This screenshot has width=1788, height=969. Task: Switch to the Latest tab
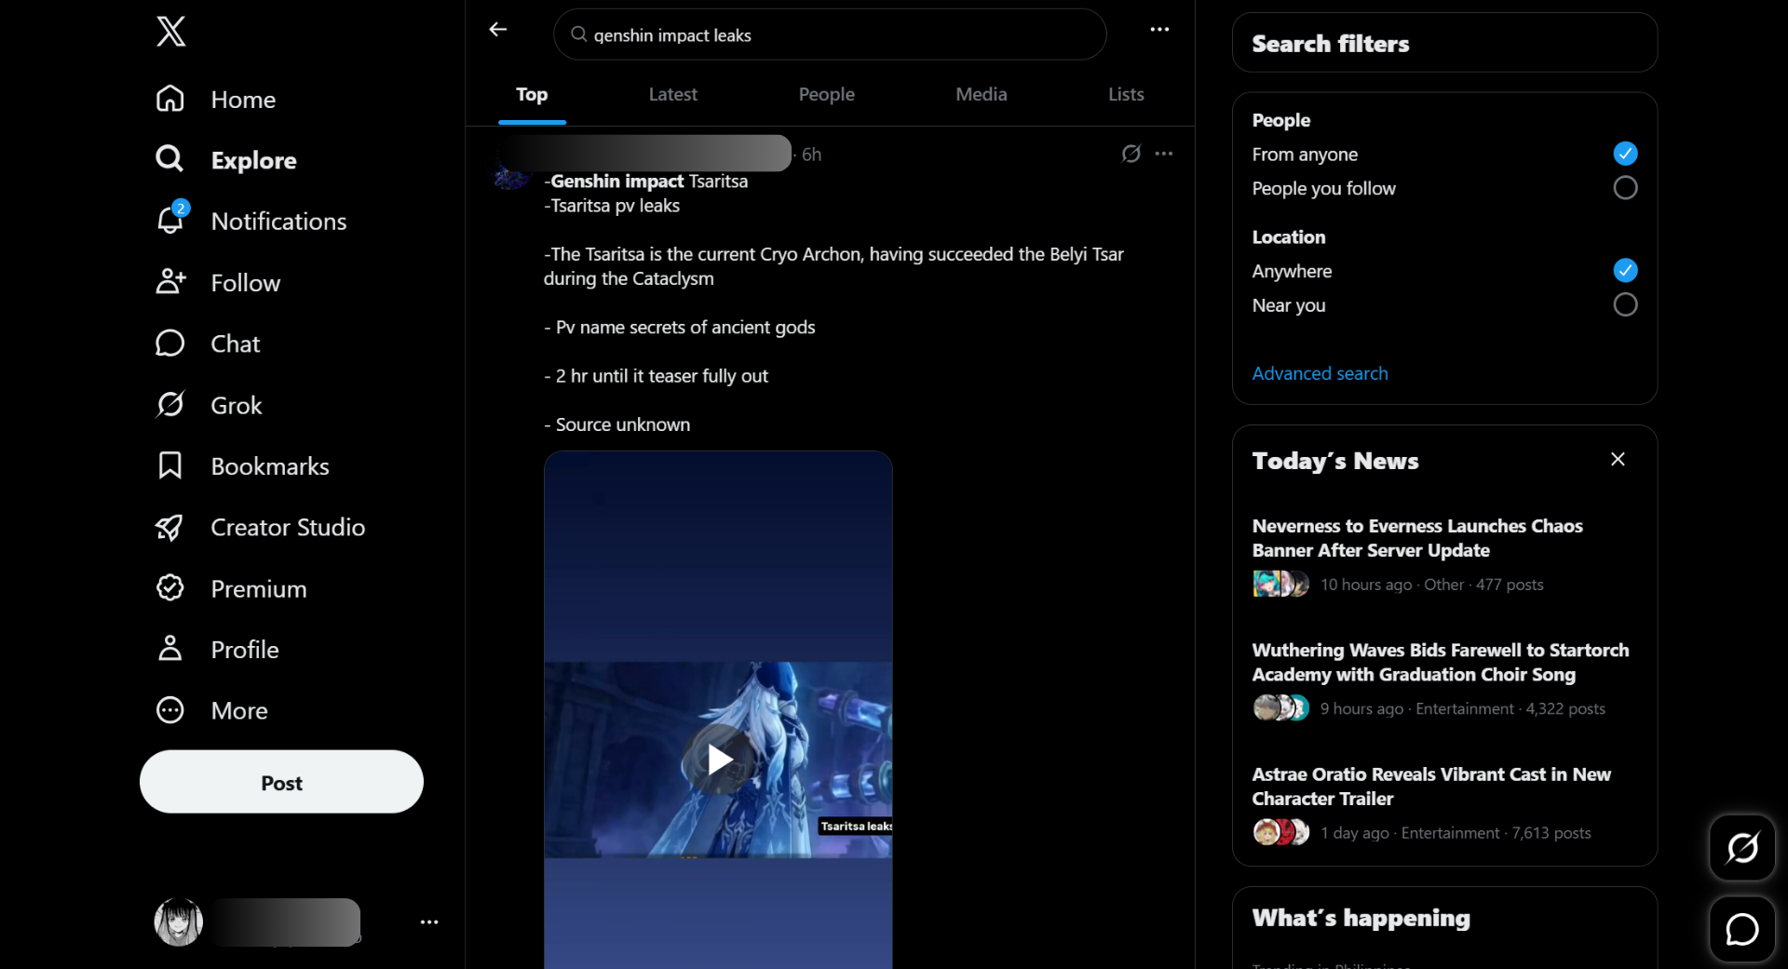pos(672,94)
